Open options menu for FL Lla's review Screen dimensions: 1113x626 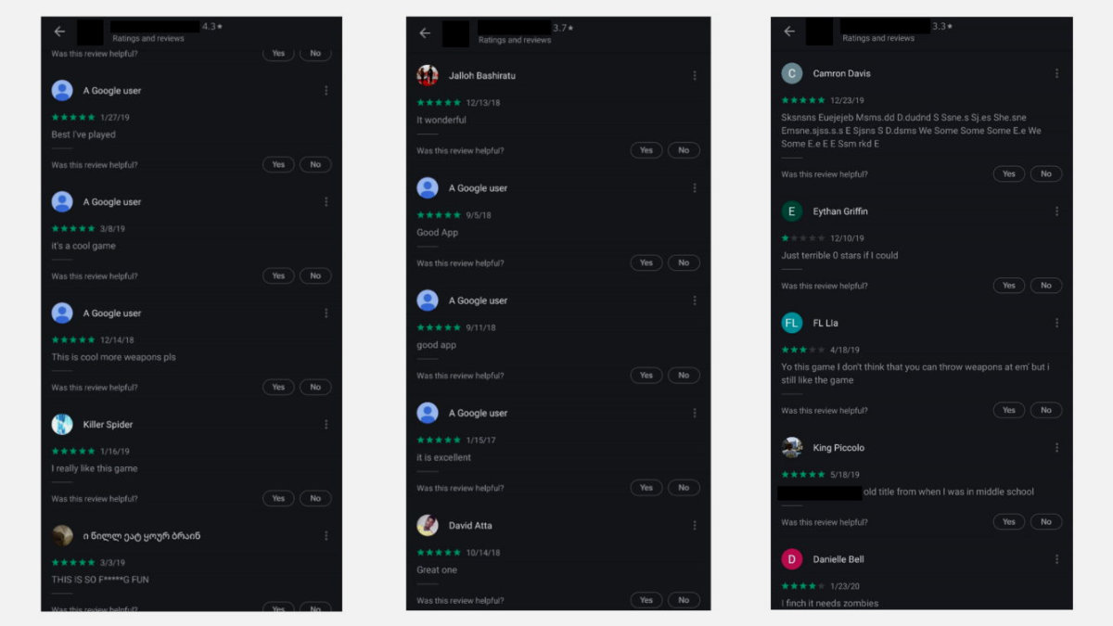[x=1055, y=323]
